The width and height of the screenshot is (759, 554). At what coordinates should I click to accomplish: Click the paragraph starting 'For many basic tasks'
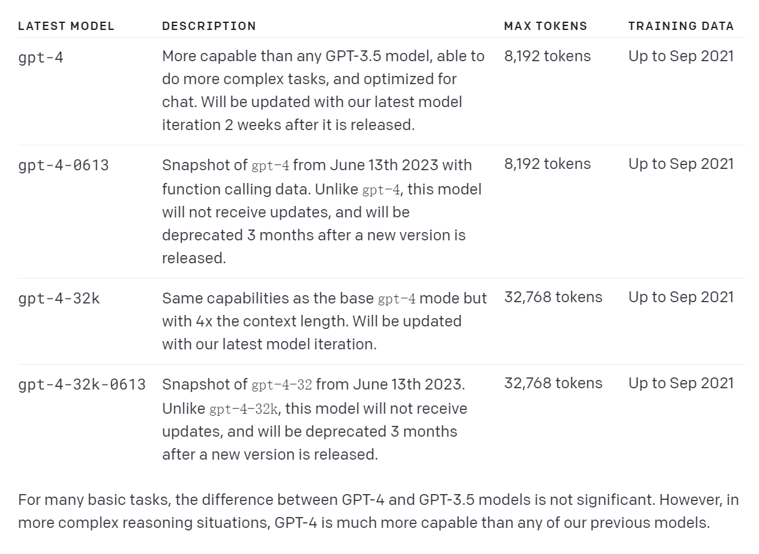tap(378, 511)
